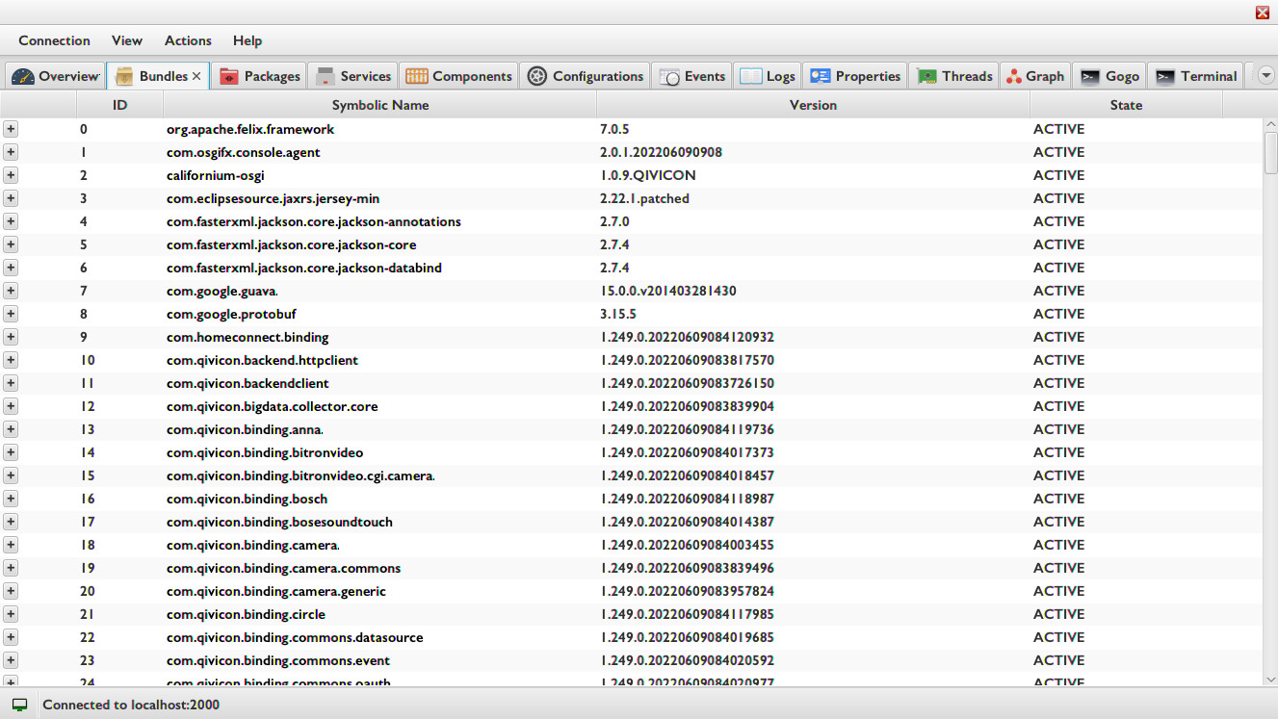
Task: Click Connected to localhost:2000 status text
Action: [131, 705]
